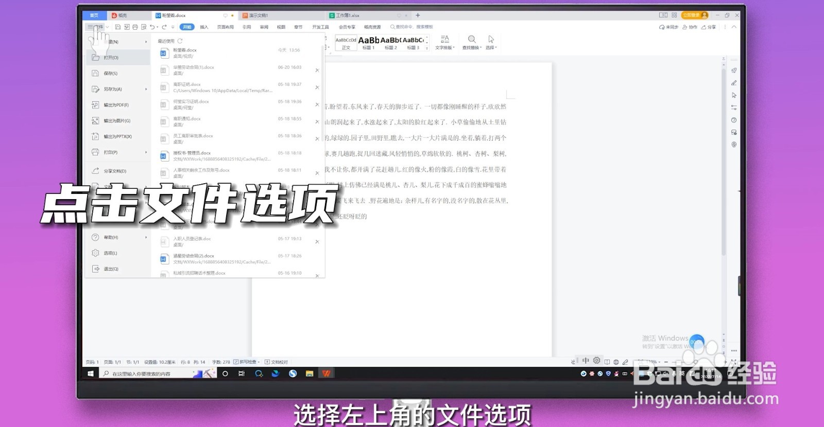Image resolution: width=824 pixels, height=427 pixels.
Task: Choose 另存为(A) save-as entry
Action: click(118, 89)
